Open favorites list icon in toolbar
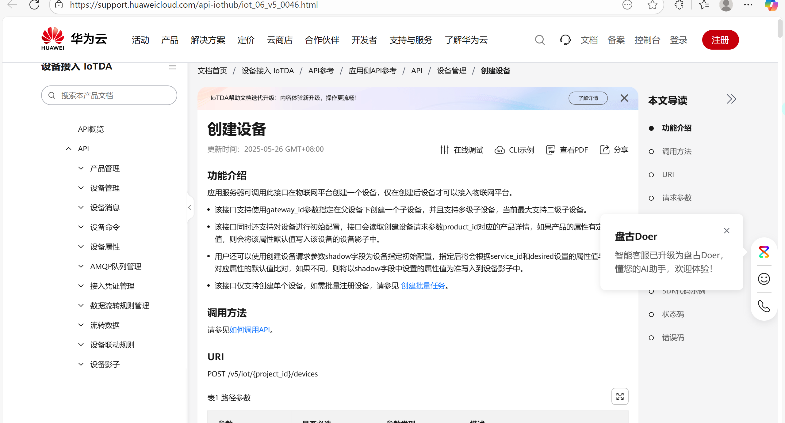 click(704, 5)
